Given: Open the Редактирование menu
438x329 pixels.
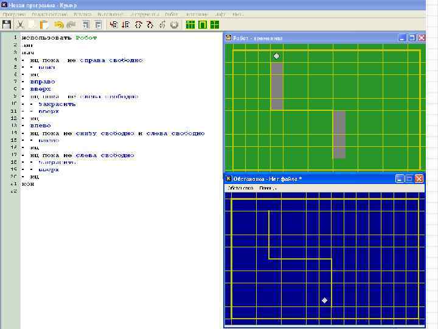Looking at the screenshot, I should [x=49, y=14].
